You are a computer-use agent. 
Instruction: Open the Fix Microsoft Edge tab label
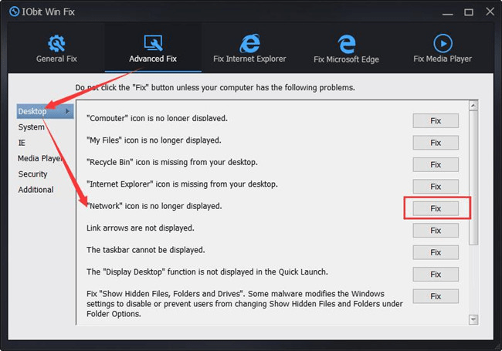click(x=347, y=59)
